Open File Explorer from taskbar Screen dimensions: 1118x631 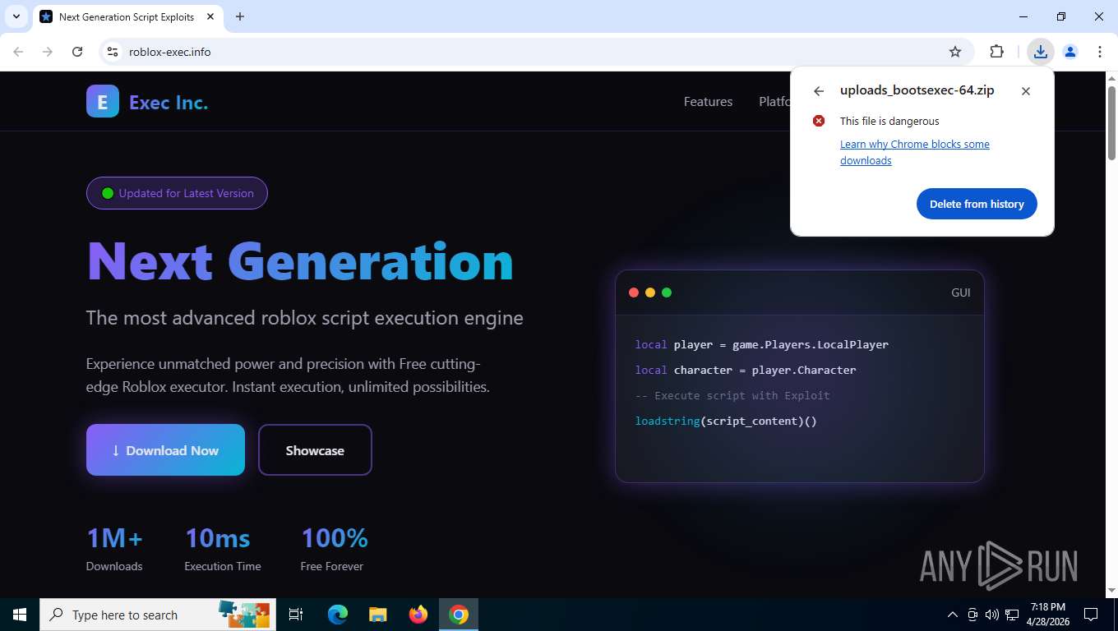377,615
